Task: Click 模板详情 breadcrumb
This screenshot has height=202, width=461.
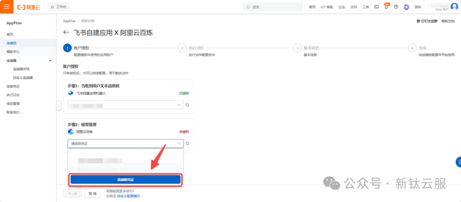Action: (88, 21)
